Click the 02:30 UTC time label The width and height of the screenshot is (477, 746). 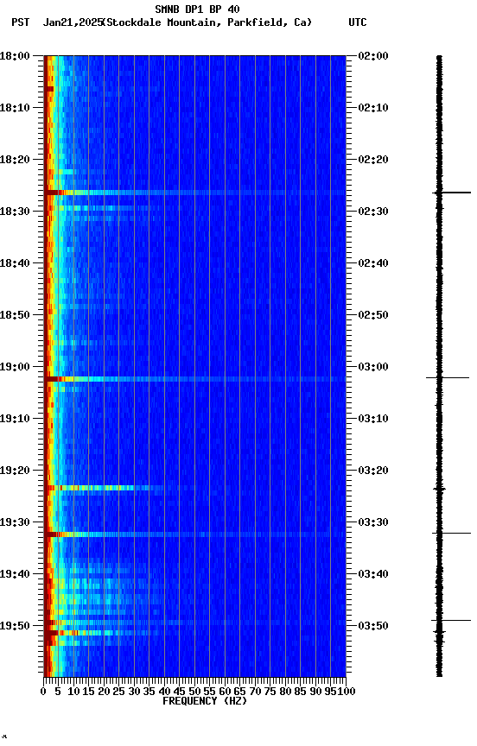pyautogui.click(x=373, y=212)
